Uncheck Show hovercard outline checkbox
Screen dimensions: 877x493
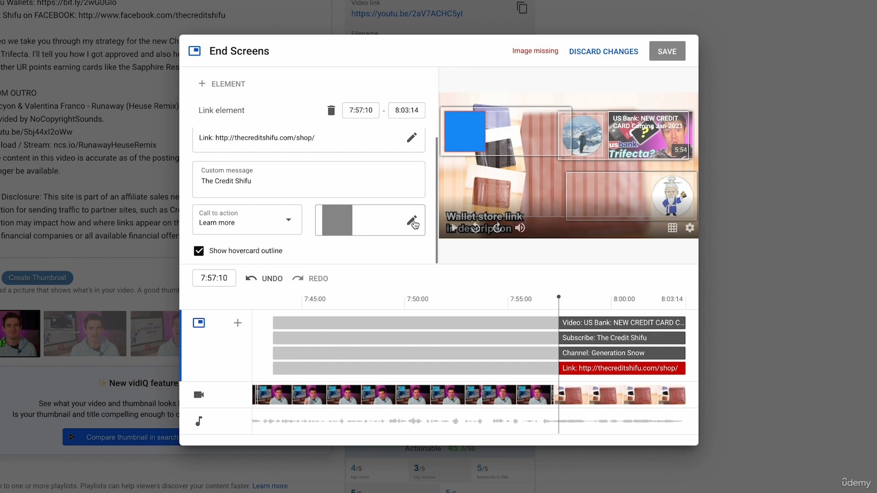pos(199,251)
